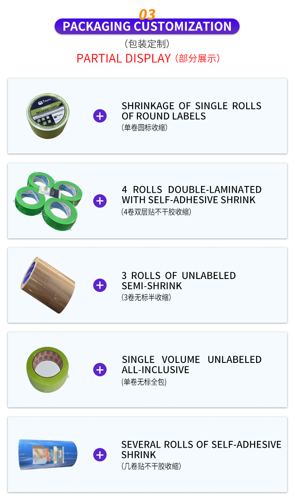Click the Packaging Customization header banner

tap(147, 26)
